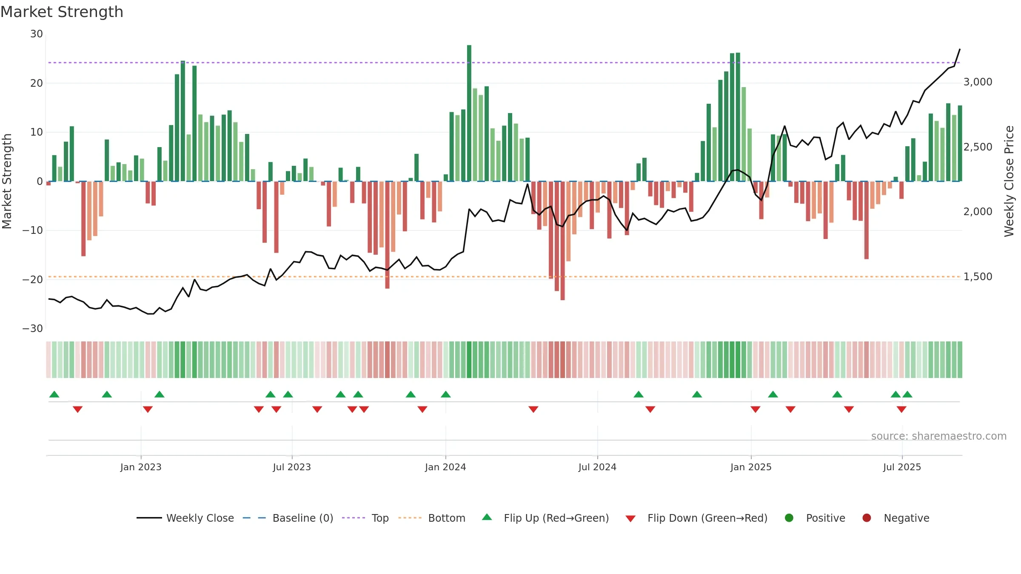Toggle the Baseline (0) legend entry
The width and height of the screenshot is (1021, 574).
click(288, 518)
